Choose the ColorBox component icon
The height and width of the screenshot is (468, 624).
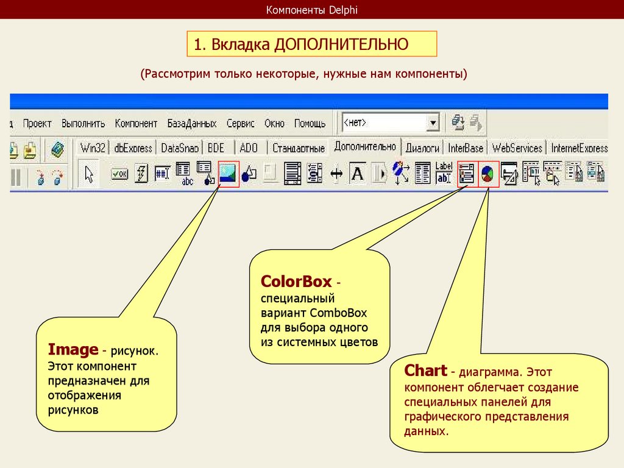coord(467,174)
